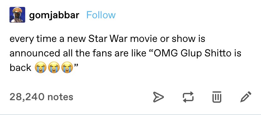This screenshot has width=261, height=115.
Task: Click the words "every time" at the post start
Action: click(x=33, y=39)
